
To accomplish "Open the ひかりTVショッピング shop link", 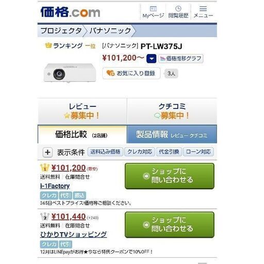I will point(73,235).
